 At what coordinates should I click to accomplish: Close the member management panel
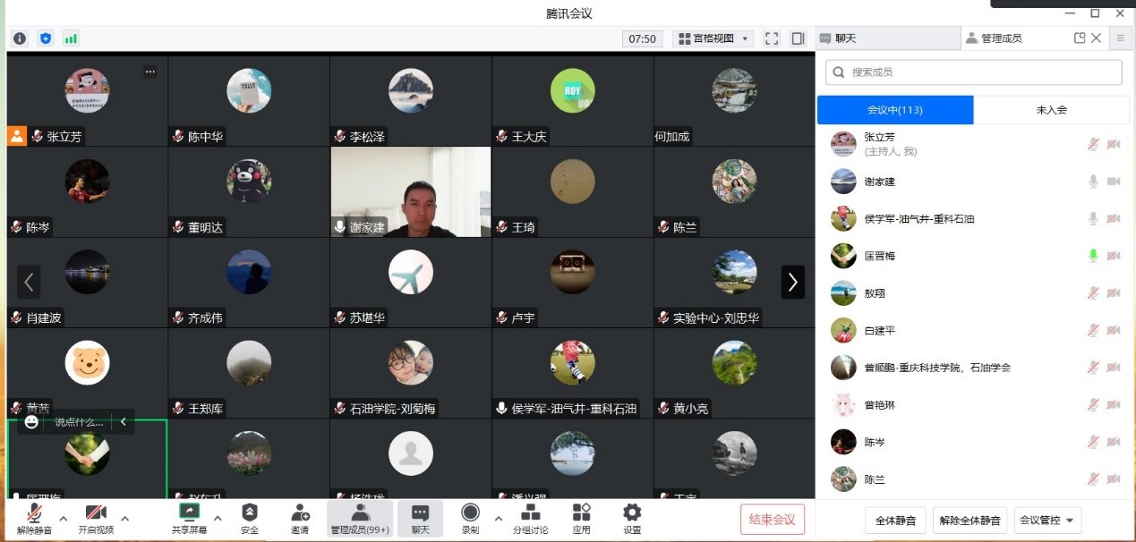[1097, 38]
